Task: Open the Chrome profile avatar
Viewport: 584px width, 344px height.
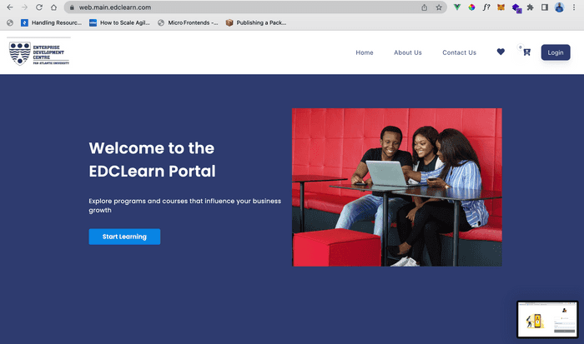Action: pos(559,7)
